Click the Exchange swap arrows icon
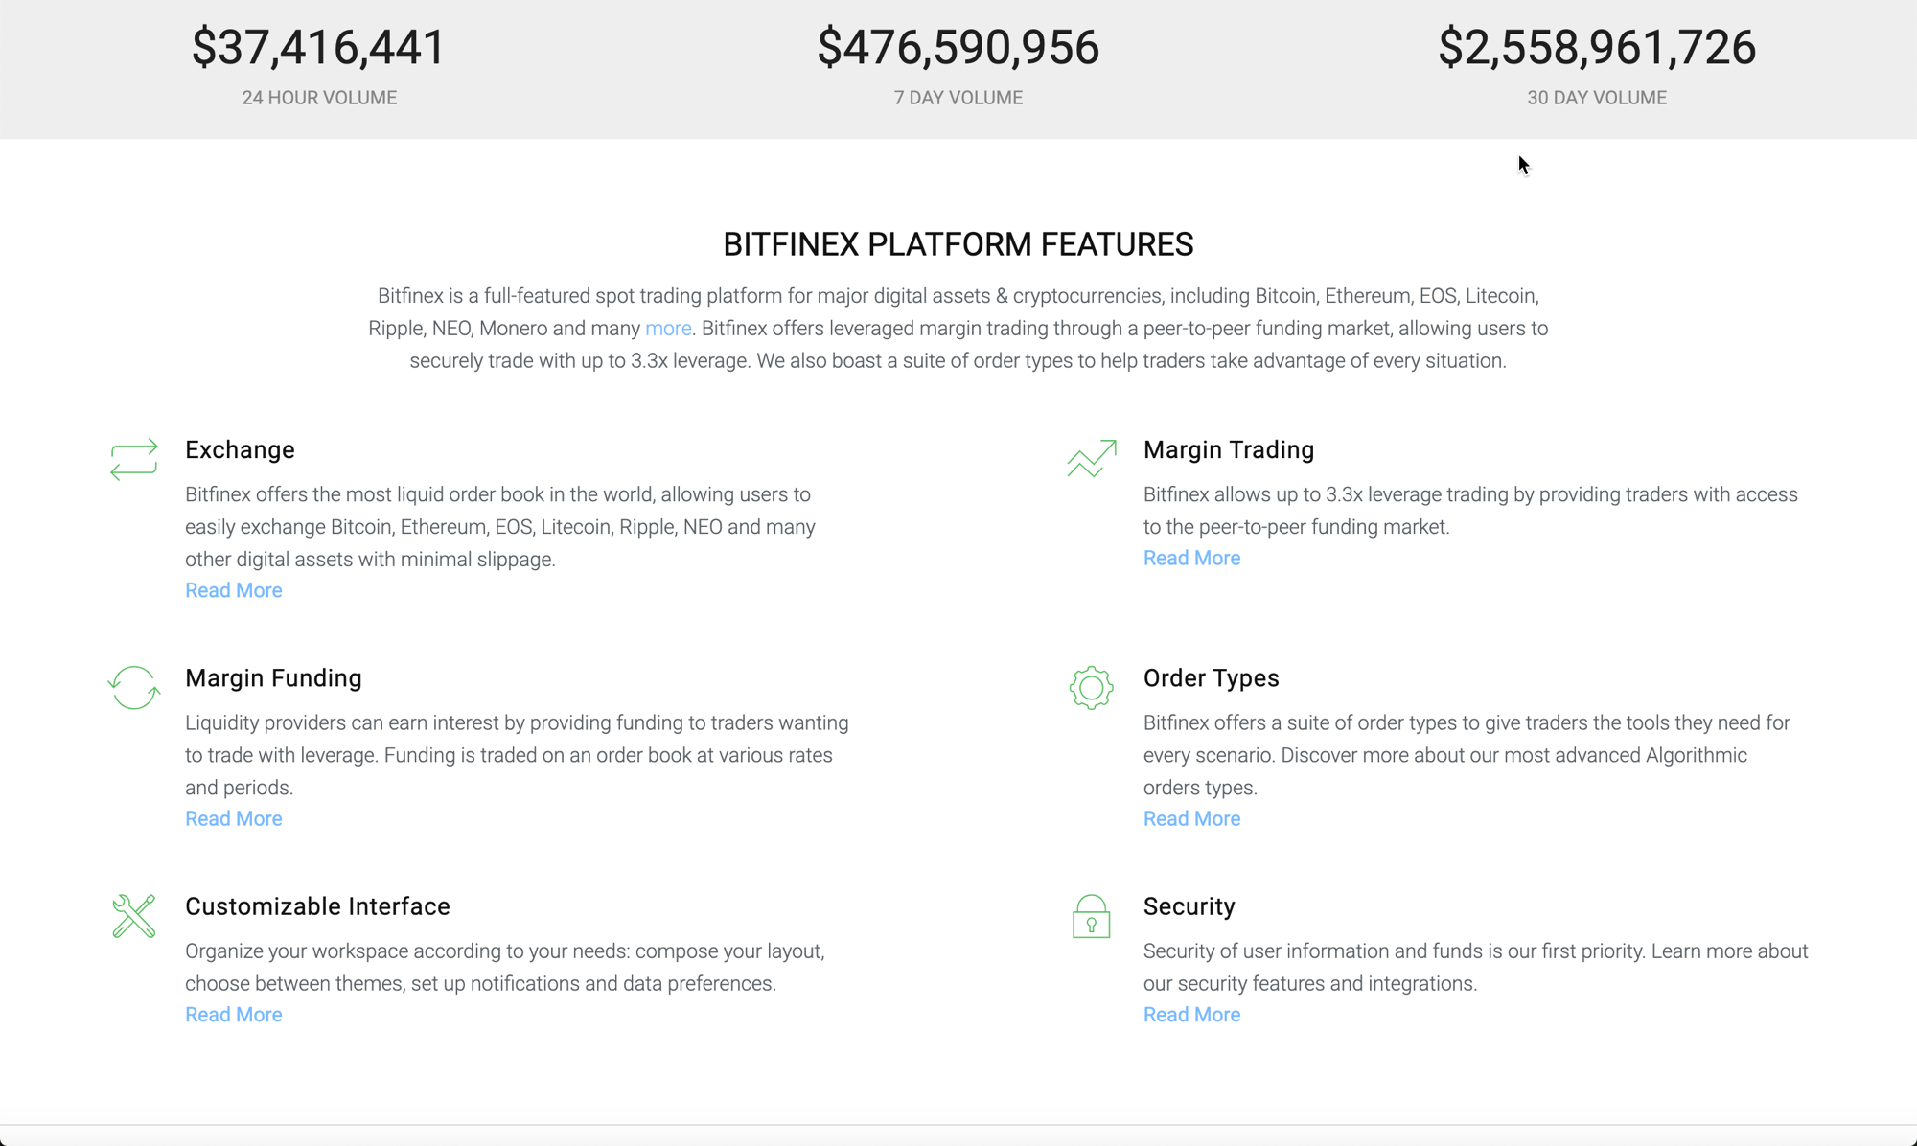Viewport: 1917px width, 1146px height. [x=133, y=459]
